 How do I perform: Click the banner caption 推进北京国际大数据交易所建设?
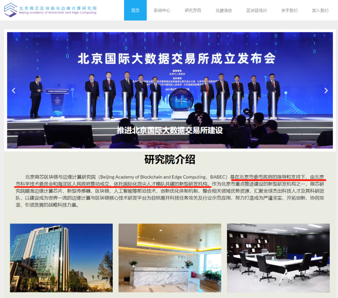(x=170, y=130)
